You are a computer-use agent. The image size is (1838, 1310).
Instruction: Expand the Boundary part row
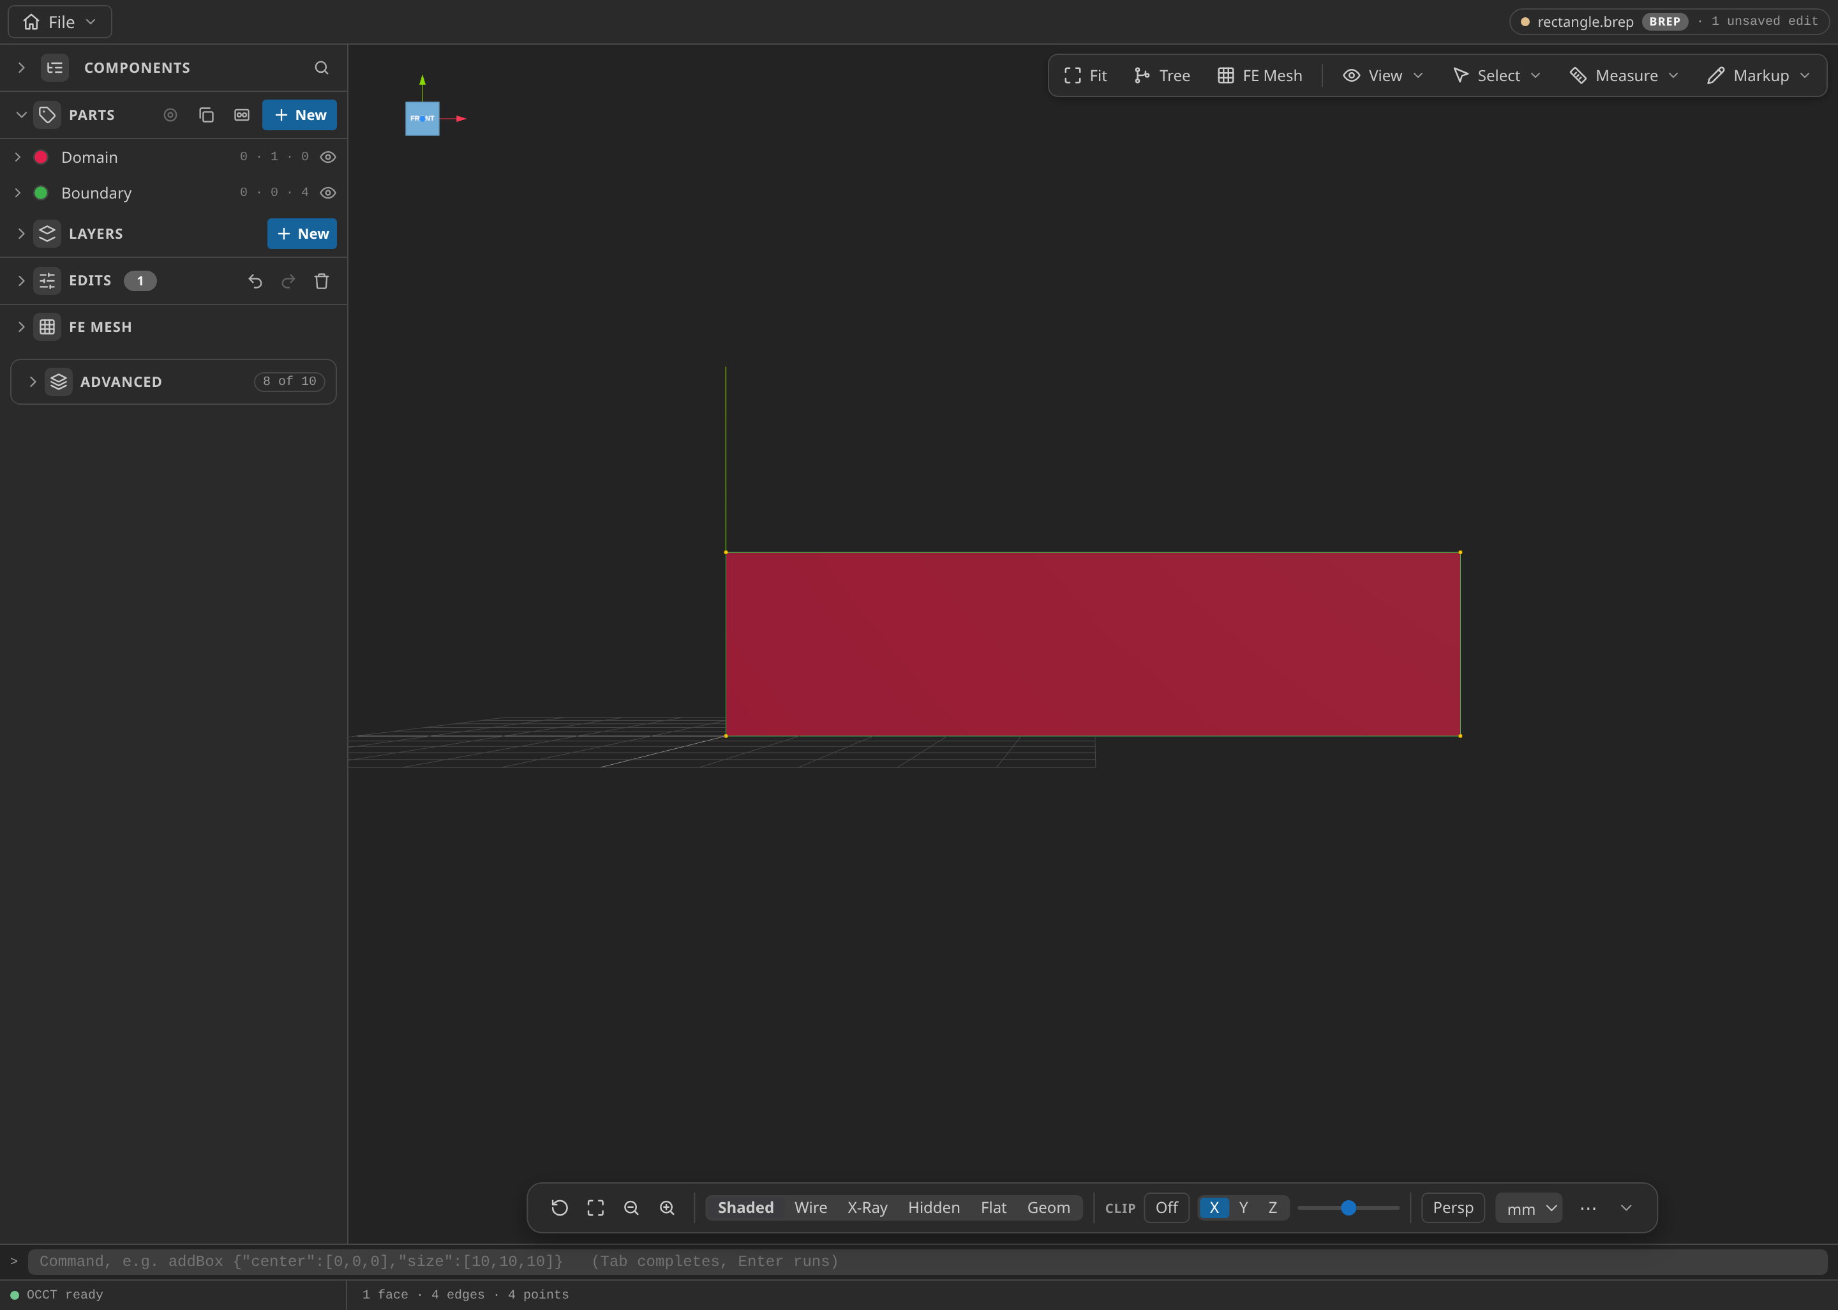click(18, 192)
